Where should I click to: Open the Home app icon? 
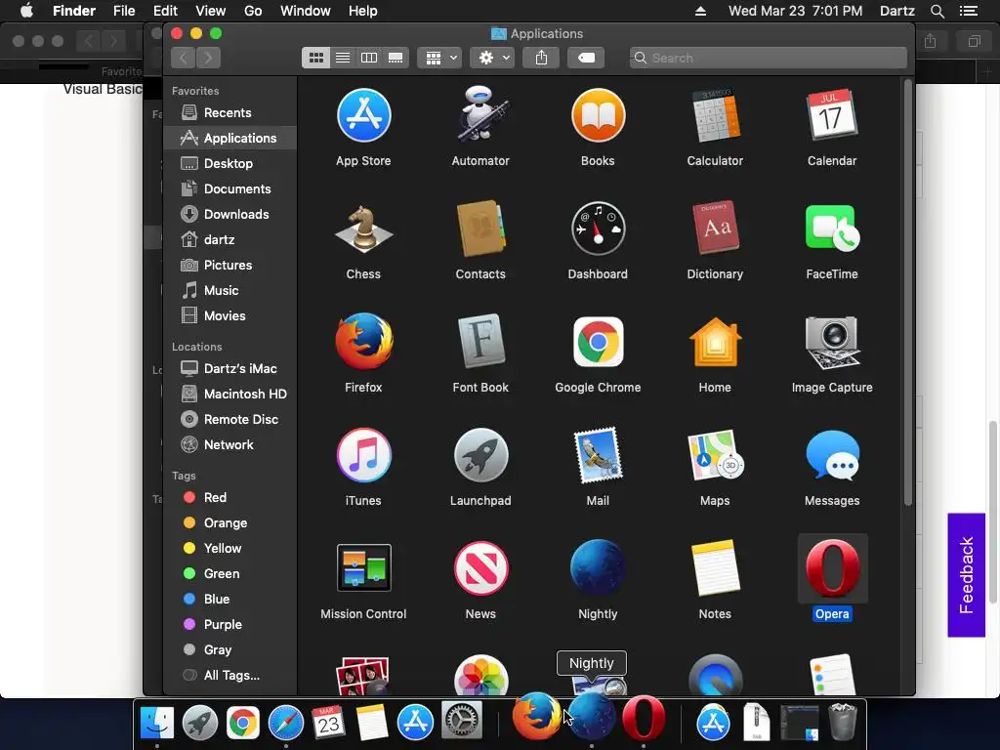click(715, 342)
